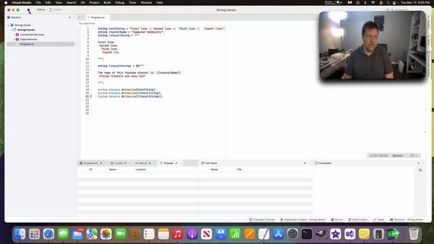Open the Errors pad
434x244 pixels.
click(x=336, y=220)
